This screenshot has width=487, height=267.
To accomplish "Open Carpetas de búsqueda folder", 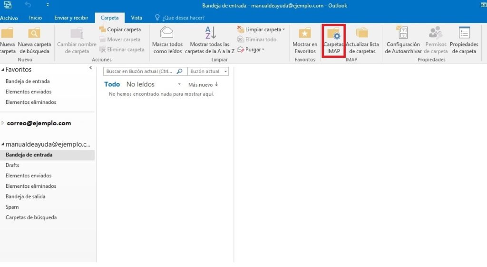I will point(31,217).
